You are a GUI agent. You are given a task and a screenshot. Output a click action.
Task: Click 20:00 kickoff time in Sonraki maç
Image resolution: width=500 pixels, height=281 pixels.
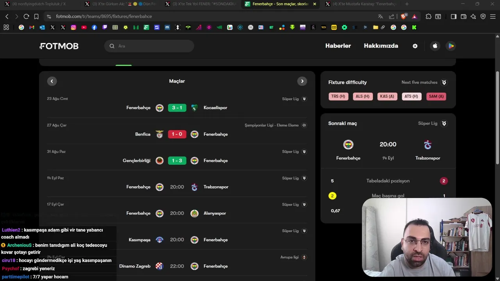coord(388,144)
